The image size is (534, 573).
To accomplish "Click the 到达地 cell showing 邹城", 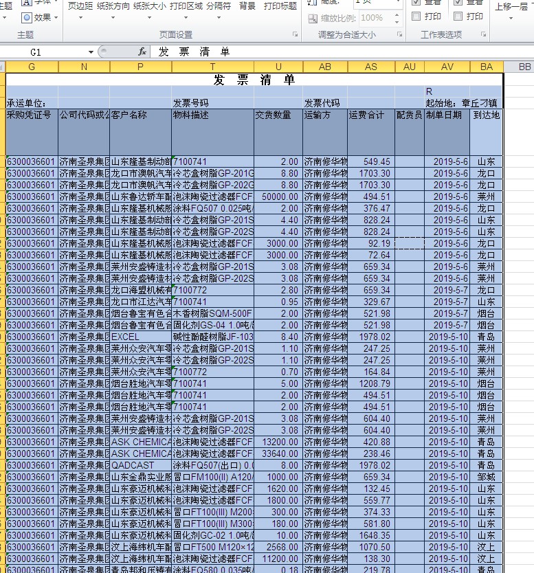I will click(x=487, y=477).
